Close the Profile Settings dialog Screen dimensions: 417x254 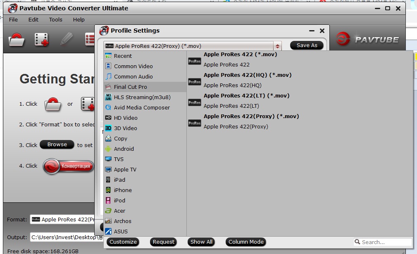(x=322, y=31)
